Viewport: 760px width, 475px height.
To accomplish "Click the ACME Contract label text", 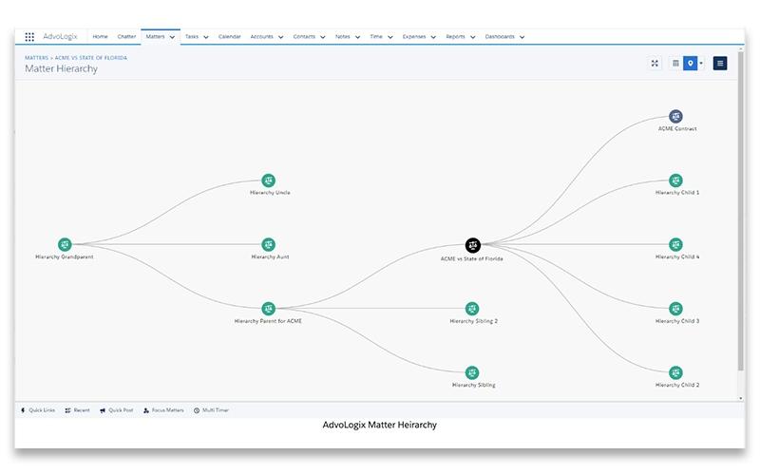I will (x=677, y=129).
